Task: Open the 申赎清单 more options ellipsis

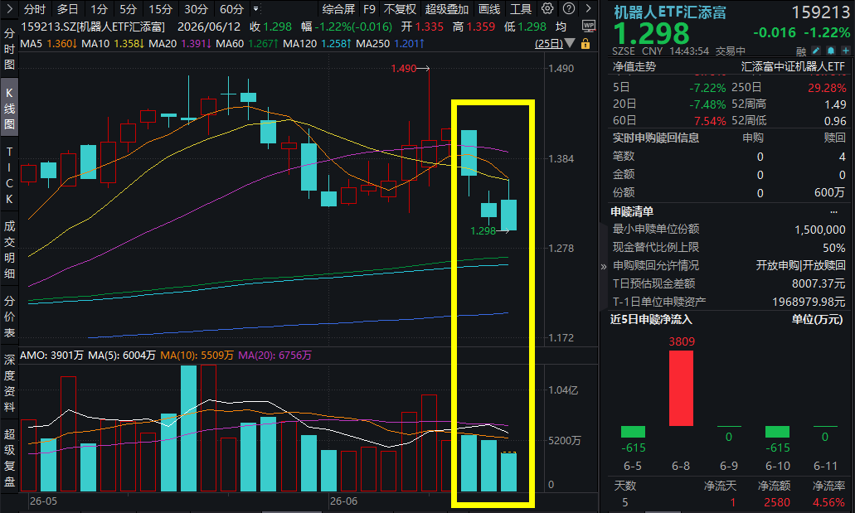Action: tap(833, 211)
